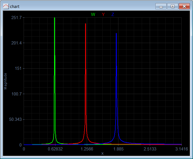Click the y-axis value 100.7

coord(17,94)
